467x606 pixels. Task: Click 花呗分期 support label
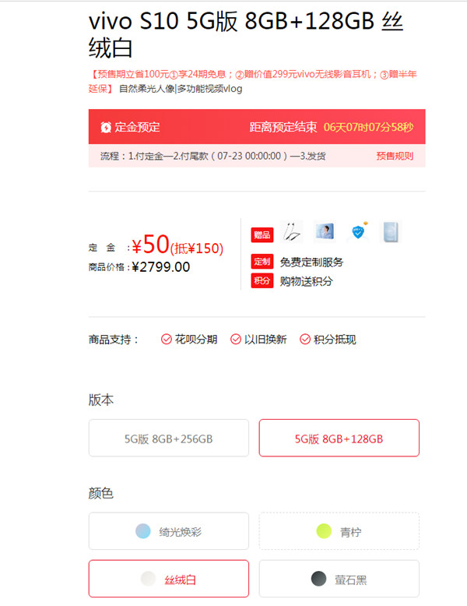pyautogui.click(x=196, y=340)
